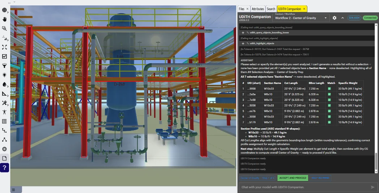Click the Cut Length column header
The height and width of the screenshot is (193, 379).
click(x=295, y=83)
